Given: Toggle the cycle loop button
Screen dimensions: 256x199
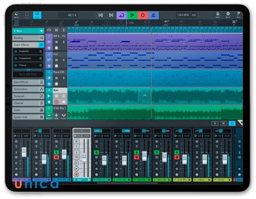Looking at the screenshot, I should 122,15.
